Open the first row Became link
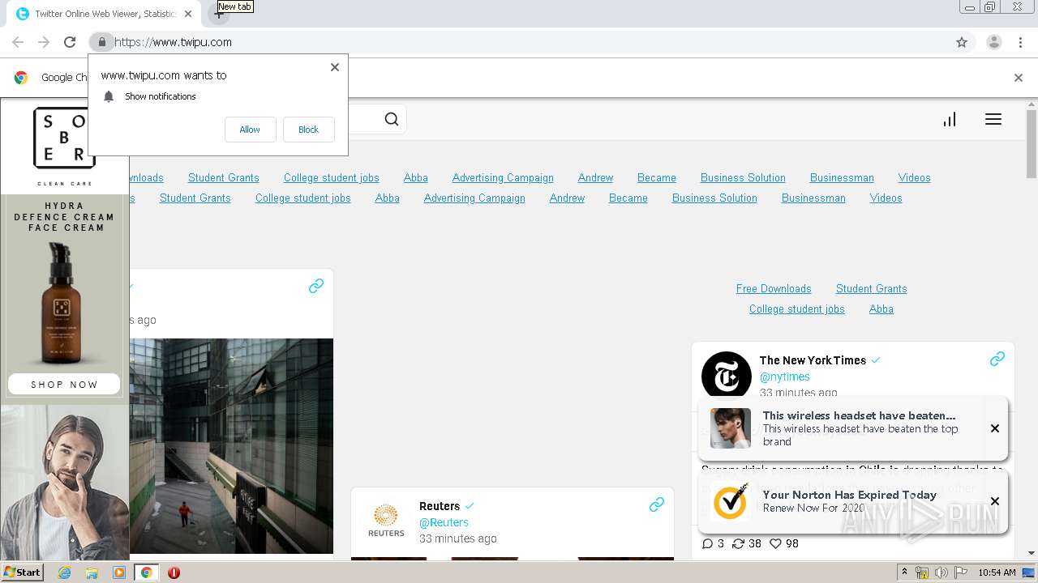Screen dimensions: 1038x583 657,177
